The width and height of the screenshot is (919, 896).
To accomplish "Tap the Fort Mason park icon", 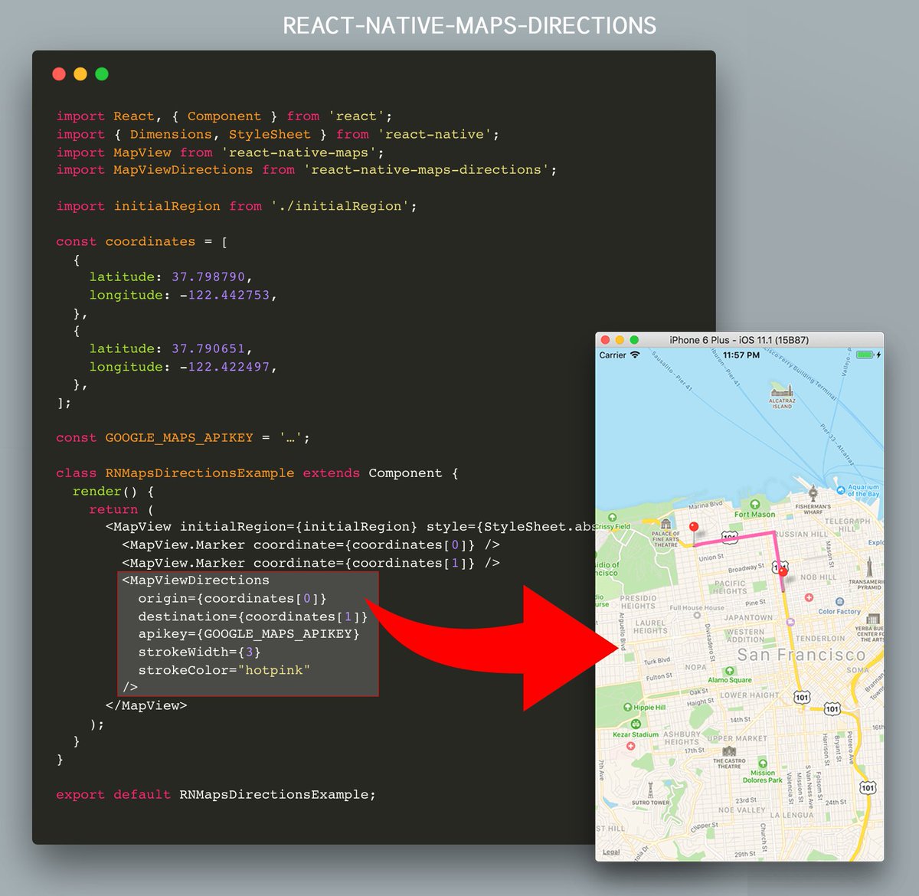I will point(754,504).
